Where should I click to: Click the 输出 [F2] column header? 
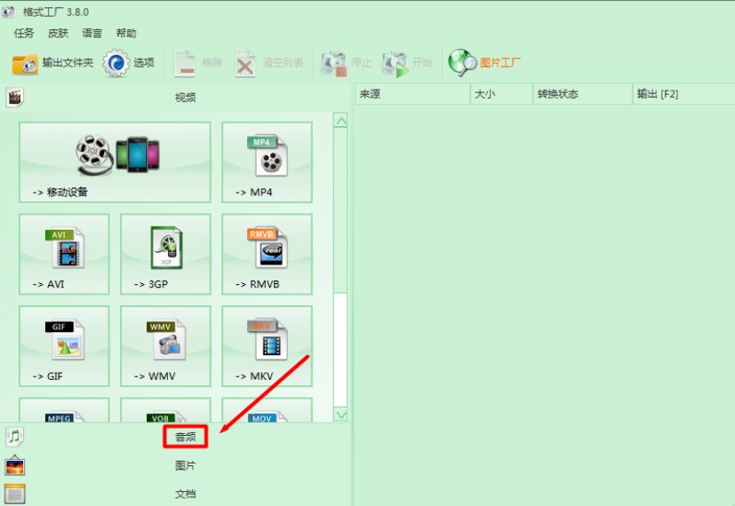(683, 94)
